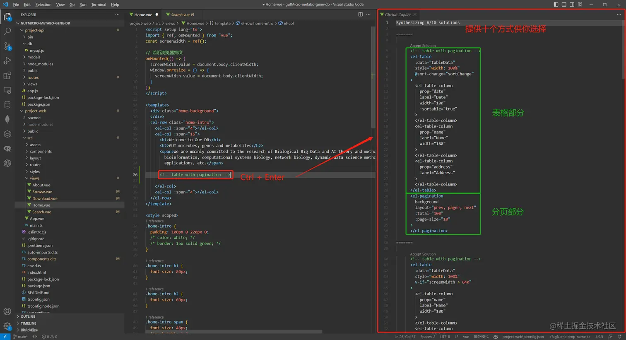Toggle the secondary side bar
626x340 pixels.
(x=572, y=5)
